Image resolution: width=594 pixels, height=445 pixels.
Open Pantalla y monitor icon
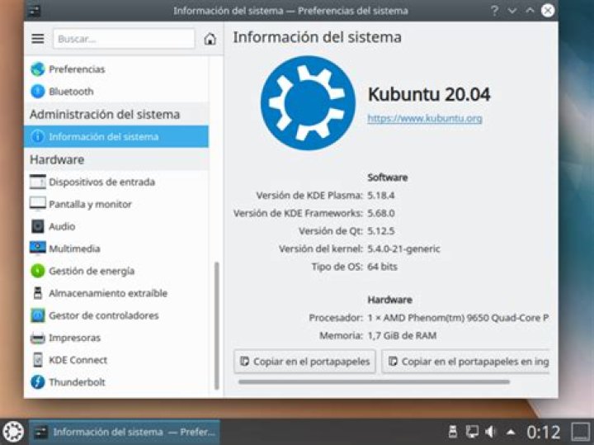pos(37,204)
